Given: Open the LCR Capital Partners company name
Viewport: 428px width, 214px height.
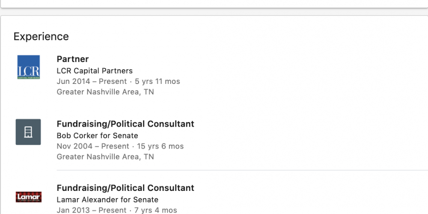Looking at the screenshot, I should click(x=95, y=71).
